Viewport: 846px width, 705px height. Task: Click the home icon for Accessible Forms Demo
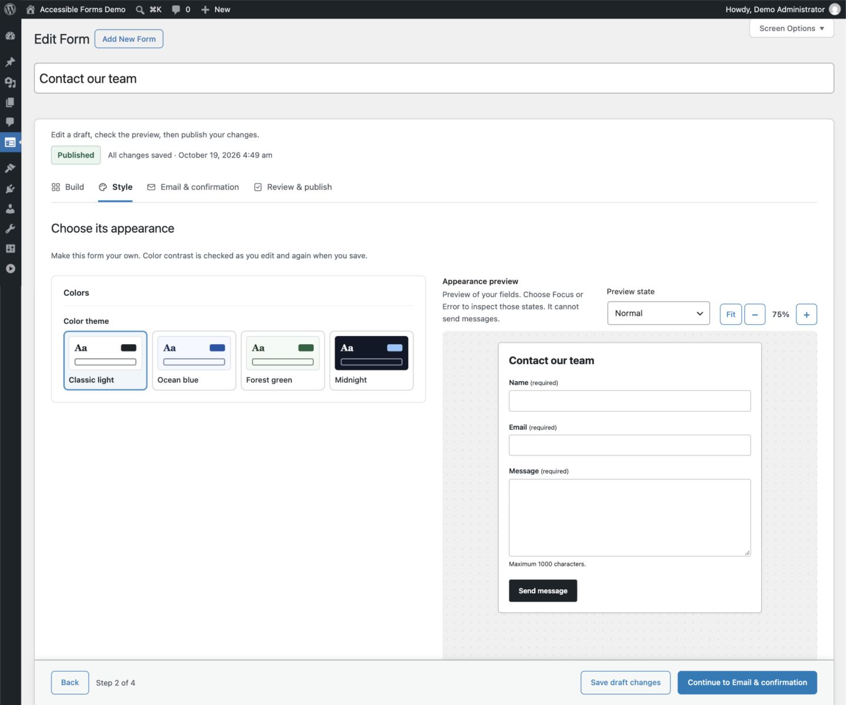(x=31, y=9)
